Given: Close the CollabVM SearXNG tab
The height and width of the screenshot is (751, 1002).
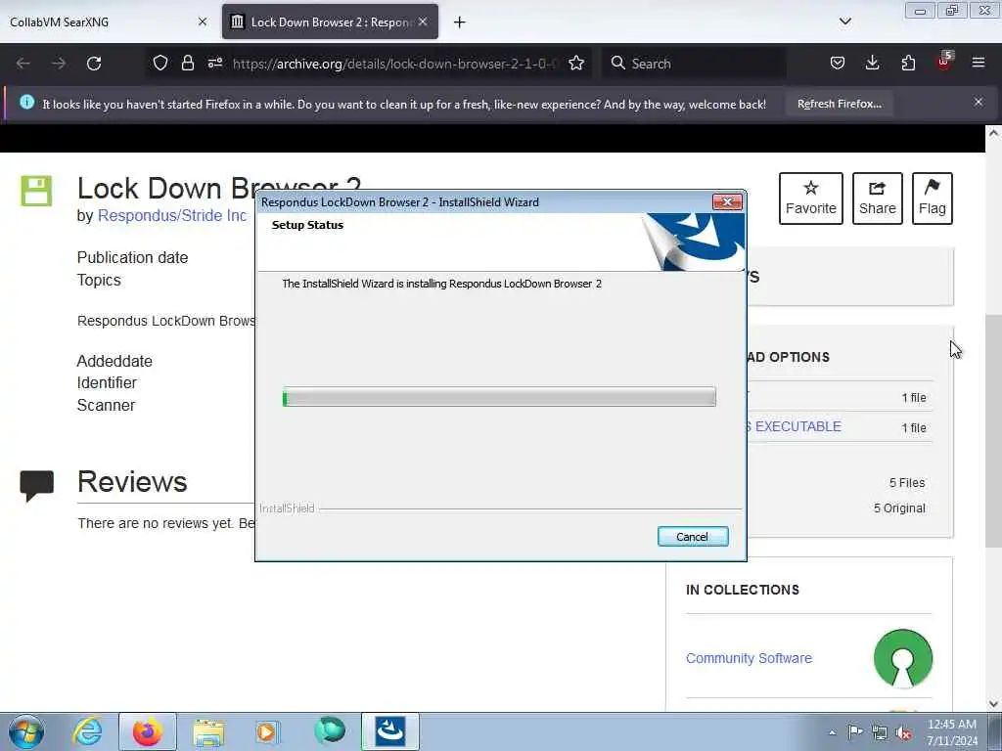Looking at the screenshot, I should pyautogui.click(x=203, y=22).
